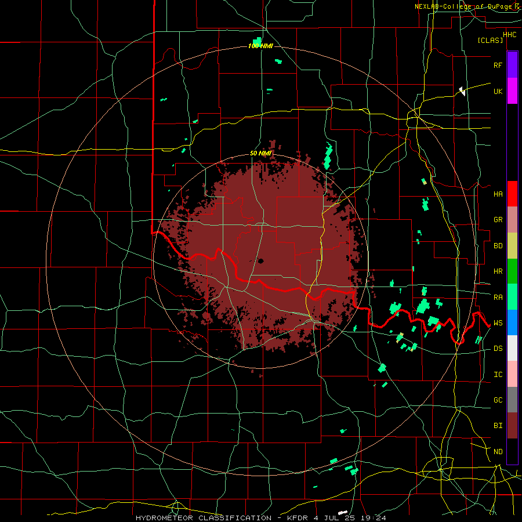Click the DS white legend swatch
Screen dimensions: 522x522
[512, 348]
